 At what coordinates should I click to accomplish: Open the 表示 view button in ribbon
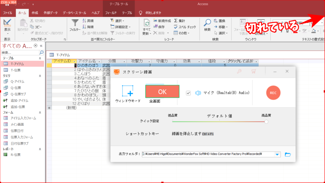(7, 26)
